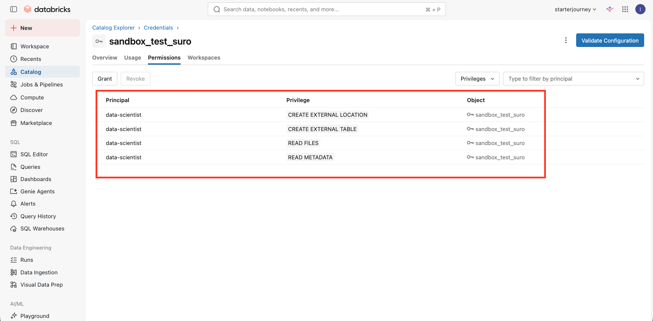View Query History

43,216
